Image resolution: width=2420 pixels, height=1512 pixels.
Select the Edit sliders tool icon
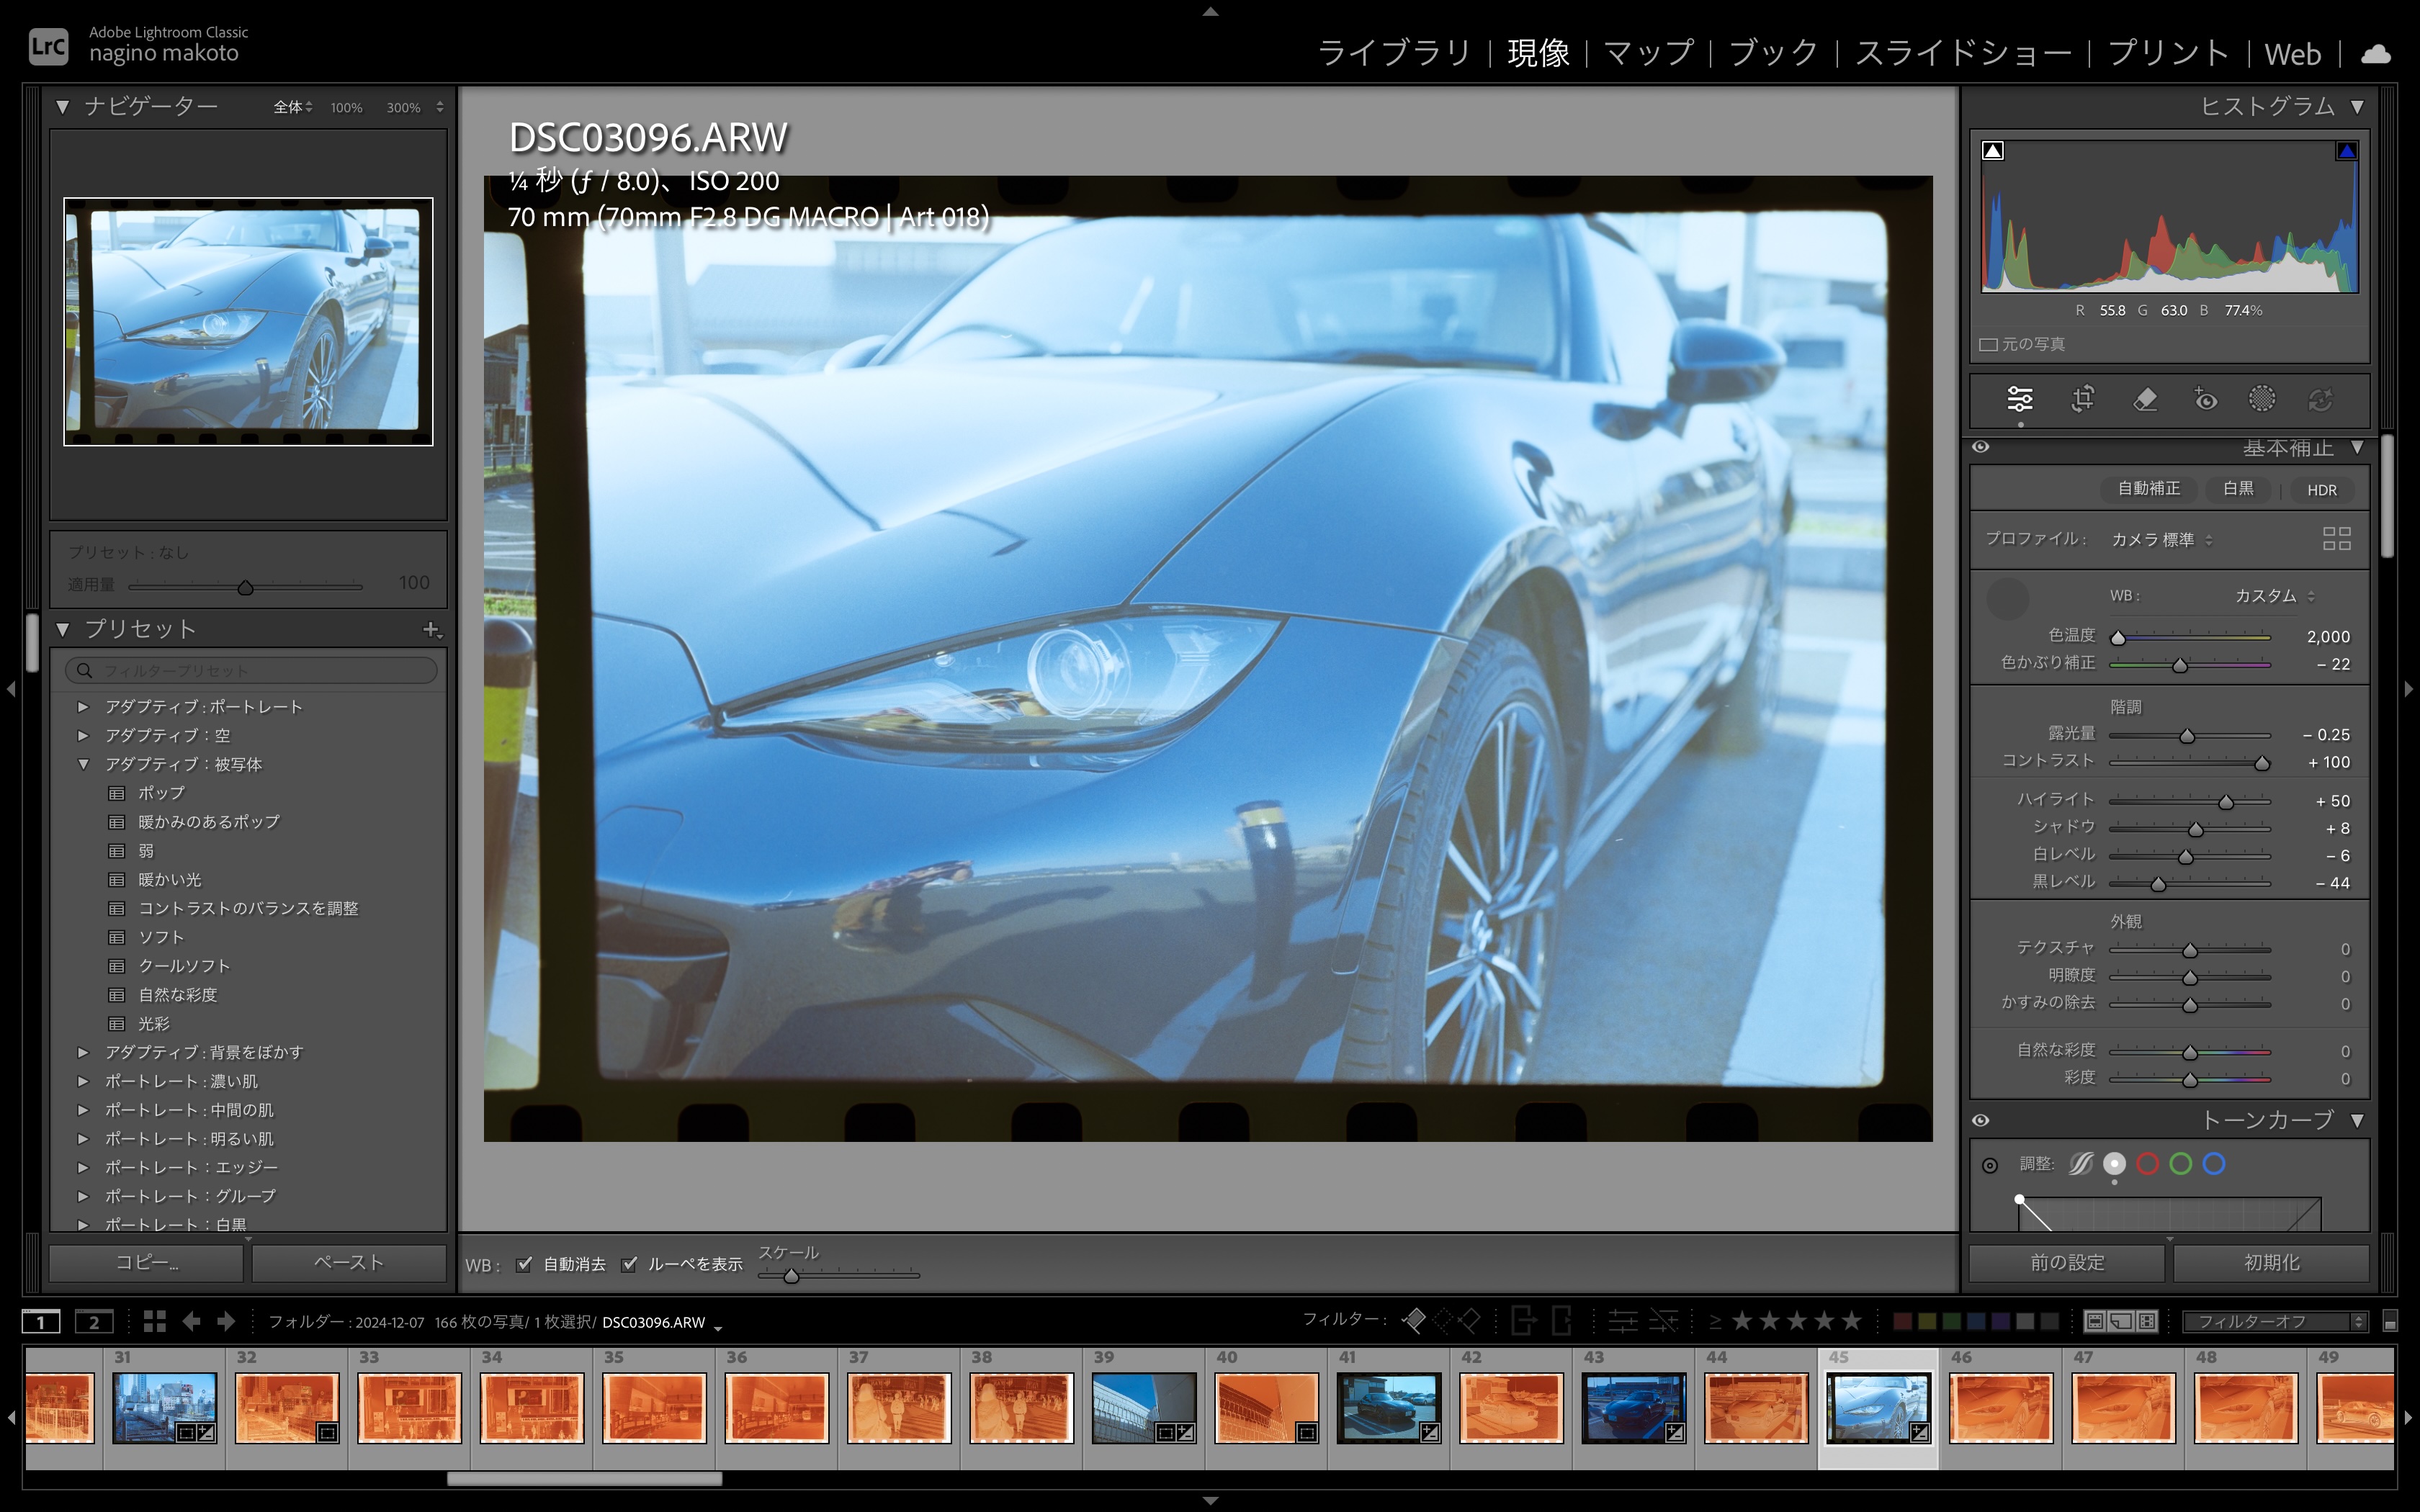[2019, 400]
